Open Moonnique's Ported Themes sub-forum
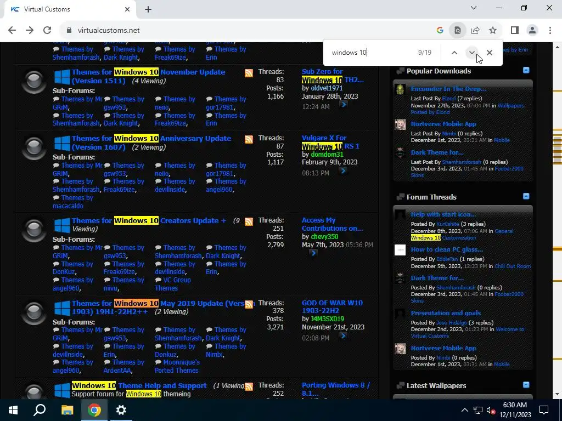The height and width of the screenshot is (421, 562). pos(177,366)
